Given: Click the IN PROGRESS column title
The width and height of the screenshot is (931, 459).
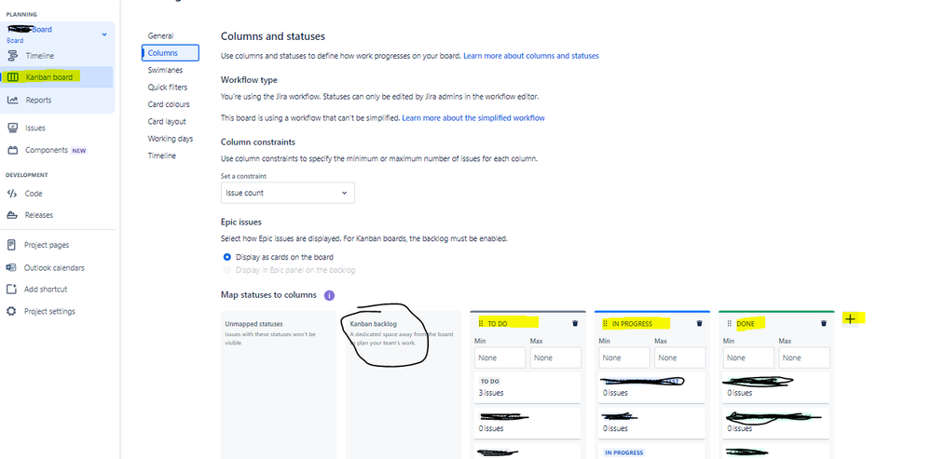Looking at the screenshot, I should tap(632, 324).
